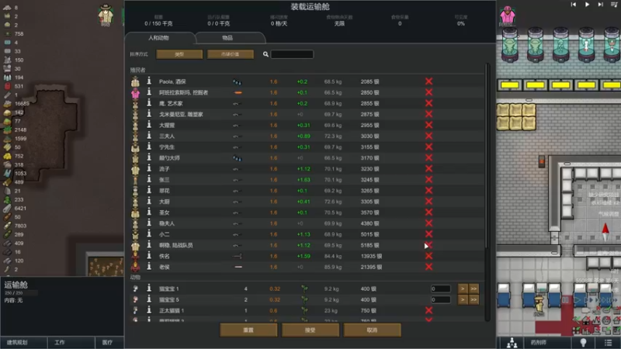The image size is (621, 349).
Task: Open 工作 bottom menu tab
Action: [71, 342]
